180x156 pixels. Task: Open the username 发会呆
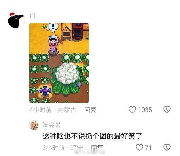(x=52, y=125)
